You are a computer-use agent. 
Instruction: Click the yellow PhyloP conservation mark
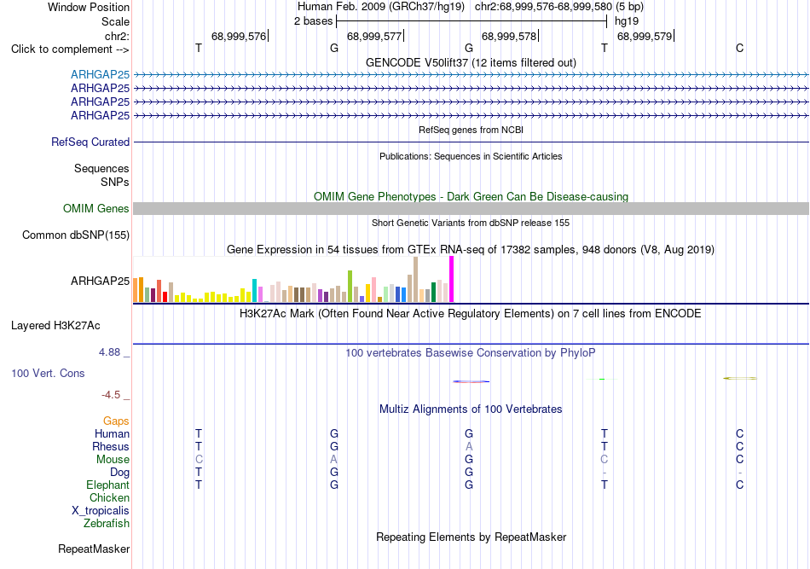click(740, 378)
